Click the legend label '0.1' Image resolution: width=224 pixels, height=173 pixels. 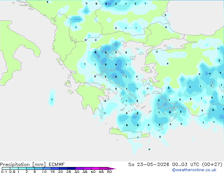tap(4, 172)
